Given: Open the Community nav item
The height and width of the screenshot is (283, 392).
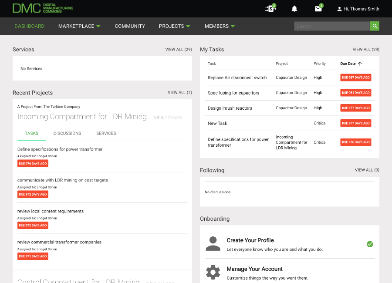Looking at the screenshot, I should tap(130, 26).
